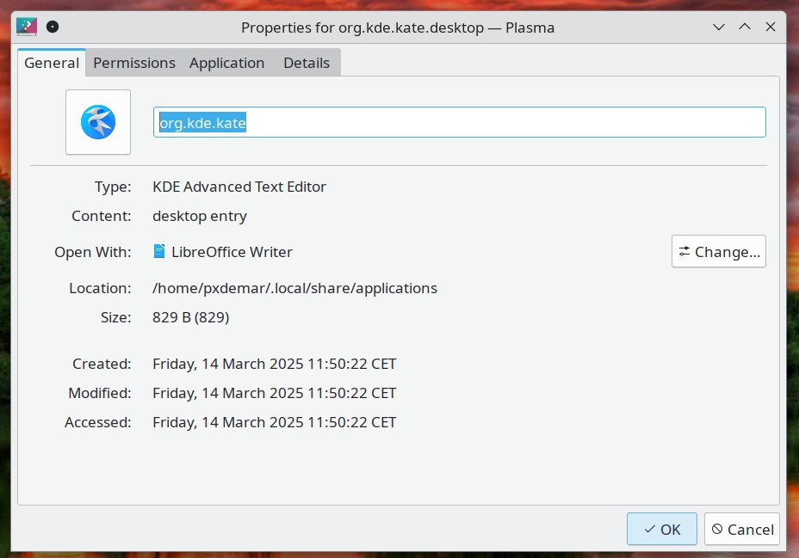Click the Kate application icon button
The height and width of the screenshot is (558, 799).
98,122
